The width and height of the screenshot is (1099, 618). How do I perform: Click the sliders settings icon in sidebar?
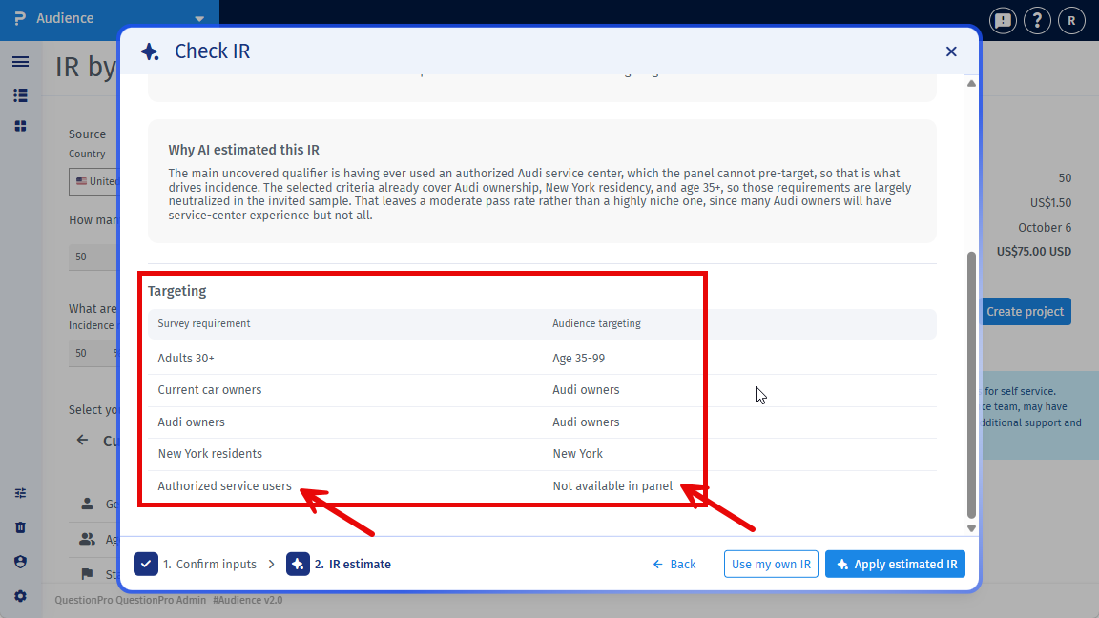click(x=20, y=493)
